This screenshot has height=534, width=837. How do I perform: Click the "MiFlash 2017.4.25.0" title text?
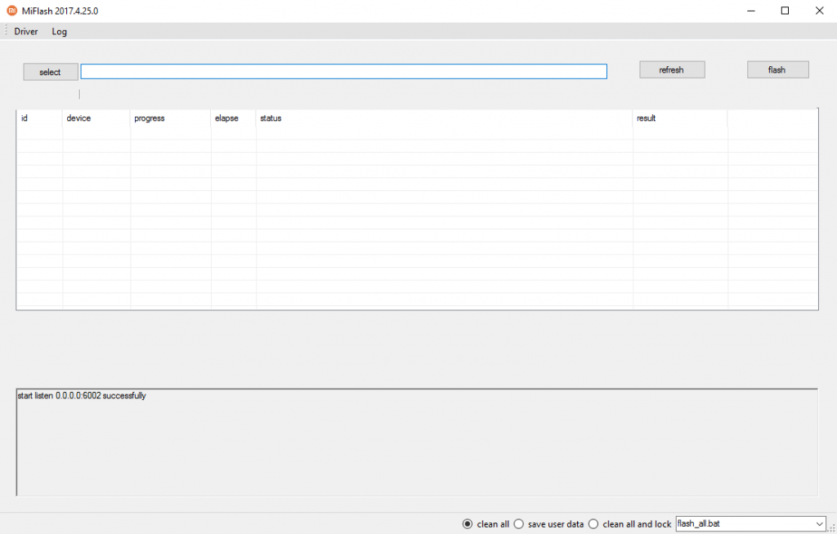point(60,11)
